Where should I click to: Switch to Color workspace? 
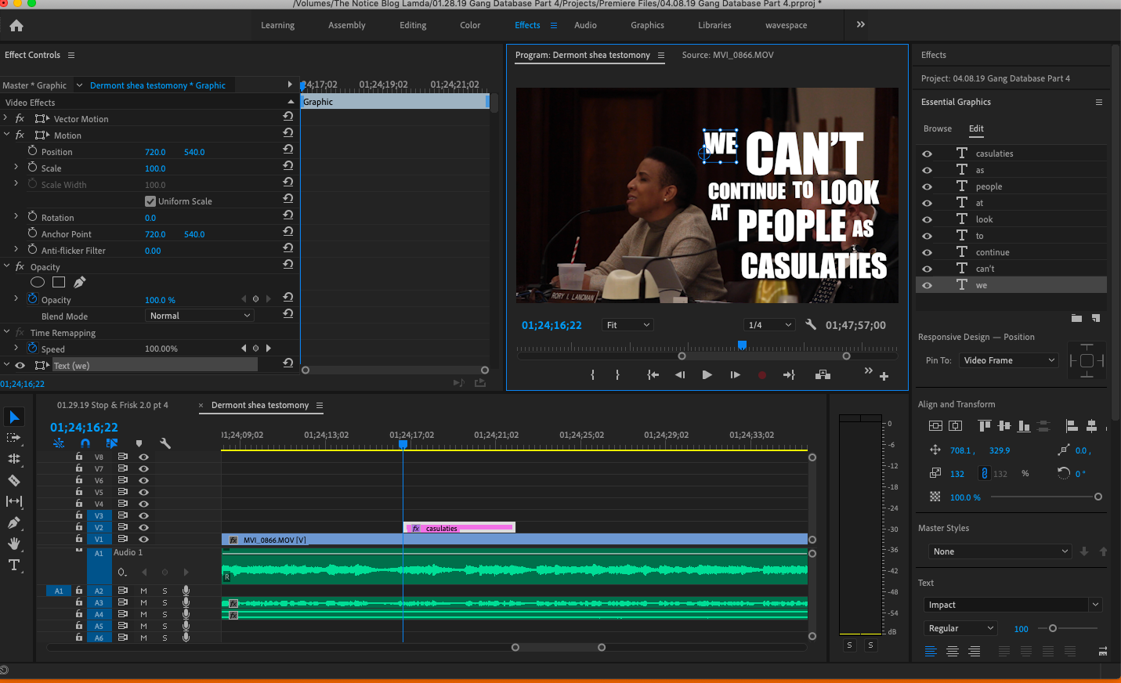(470, 25)
